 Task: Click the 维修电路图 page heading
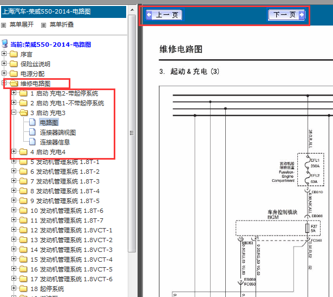181,49
